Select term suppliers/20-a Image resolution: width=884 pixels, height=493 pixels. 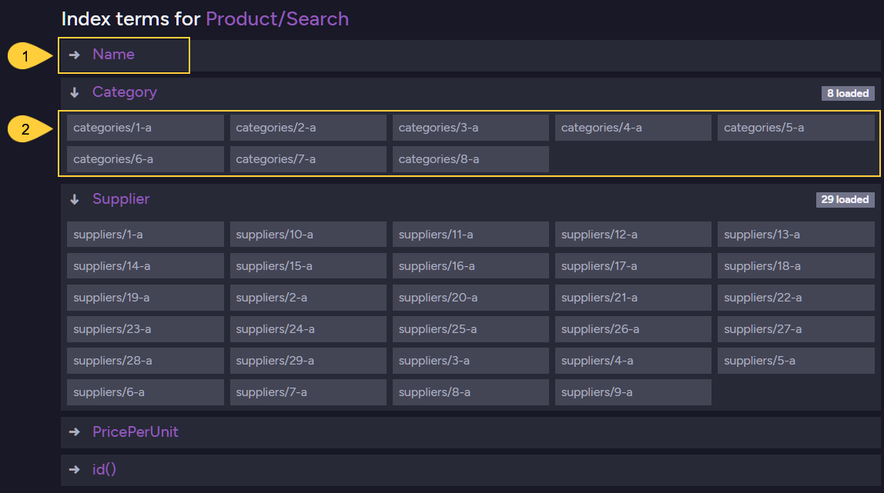[470, 298]
